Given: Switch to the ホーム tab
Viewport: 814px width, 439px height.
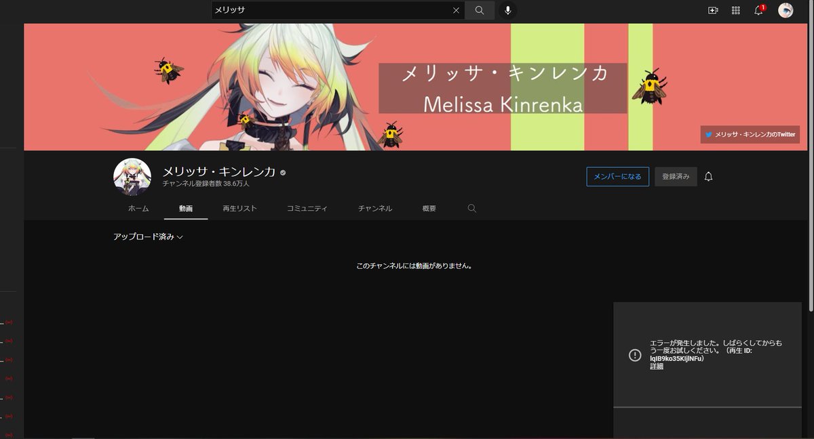Looking at the screenshot, I should (x=138, y=209).
